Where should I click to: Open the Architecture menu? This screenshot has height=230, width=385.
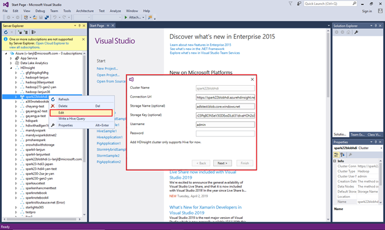[x=85, y=10]
